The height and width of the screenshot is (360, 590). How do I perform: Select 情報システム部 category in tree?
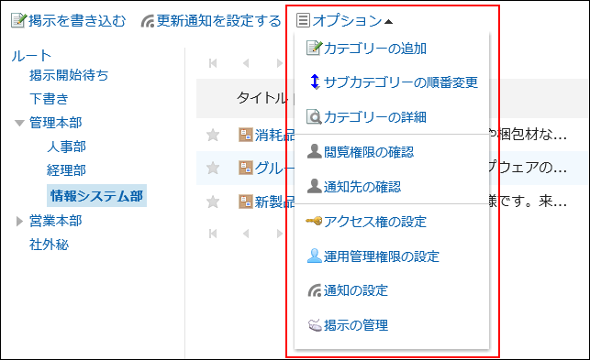[x=96, y=195]
